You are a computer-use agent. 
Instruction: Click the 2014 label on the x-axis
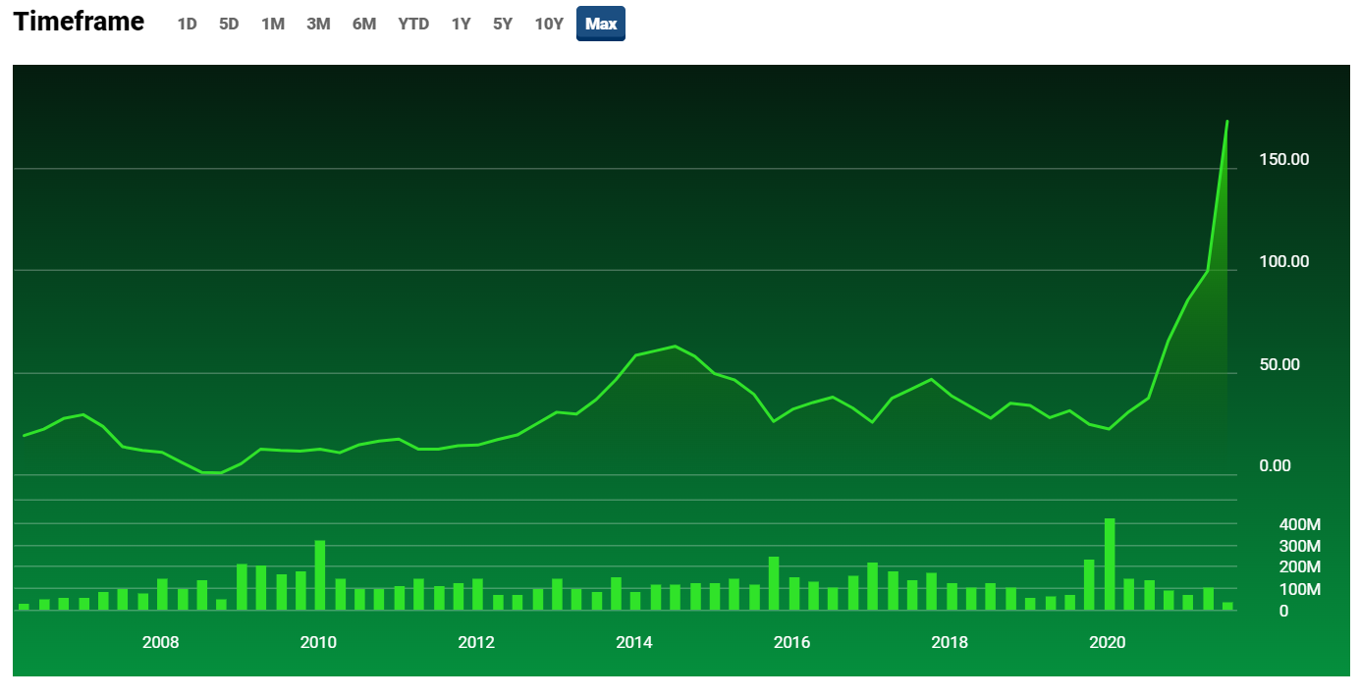click(x=633, y=643)
